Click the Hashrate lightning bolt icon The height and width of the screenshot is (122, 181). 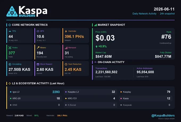(x=66, y=31)
